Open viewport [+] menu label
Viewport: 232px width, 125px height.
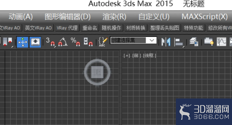pos(127,56)
